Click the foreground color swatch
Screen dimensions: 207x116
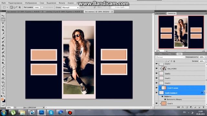tap(2, 99)
